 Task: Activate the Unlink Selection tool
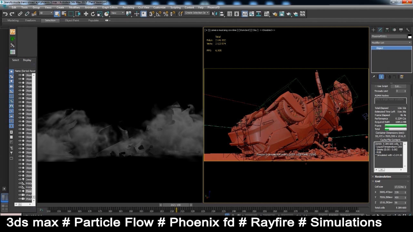point(27,14)
